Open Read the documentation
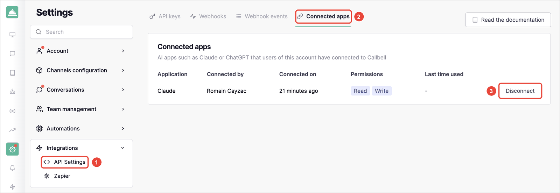560x193 pixels. pos(508,20)
